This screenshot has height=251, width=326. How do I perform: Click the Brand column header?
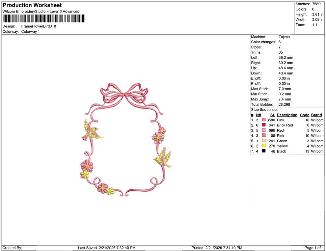tap(316, 115)
